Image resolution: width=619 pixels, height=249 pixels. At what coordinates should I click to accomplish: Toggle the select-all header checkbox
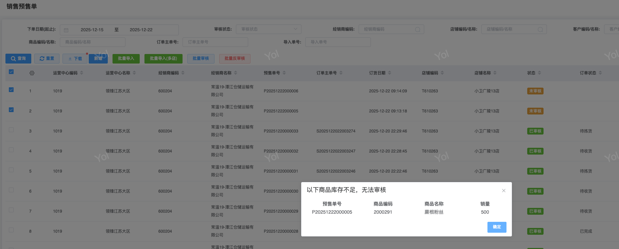(11, 72)
